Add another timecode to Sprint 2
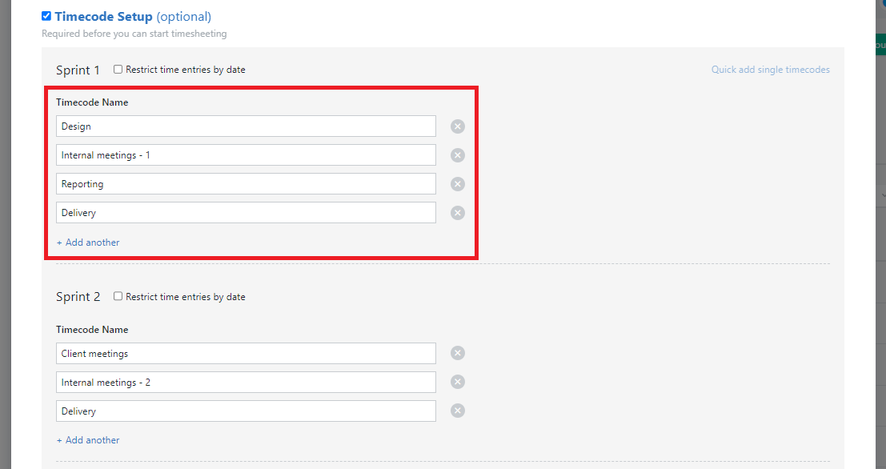Viewport: 886px width, 469px height. [x=88, y=439]
